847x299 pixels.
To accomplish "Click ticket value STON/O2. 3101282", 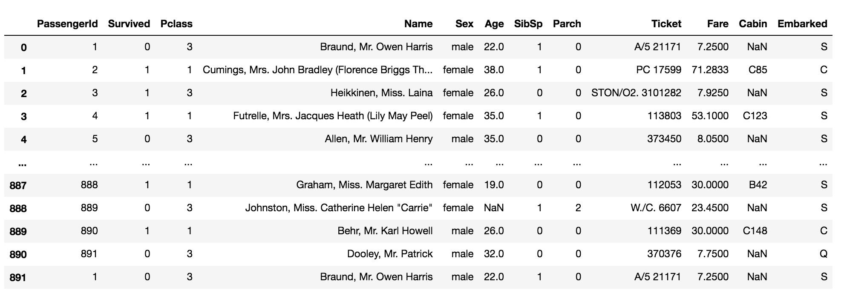I will (x=636, y=93).
